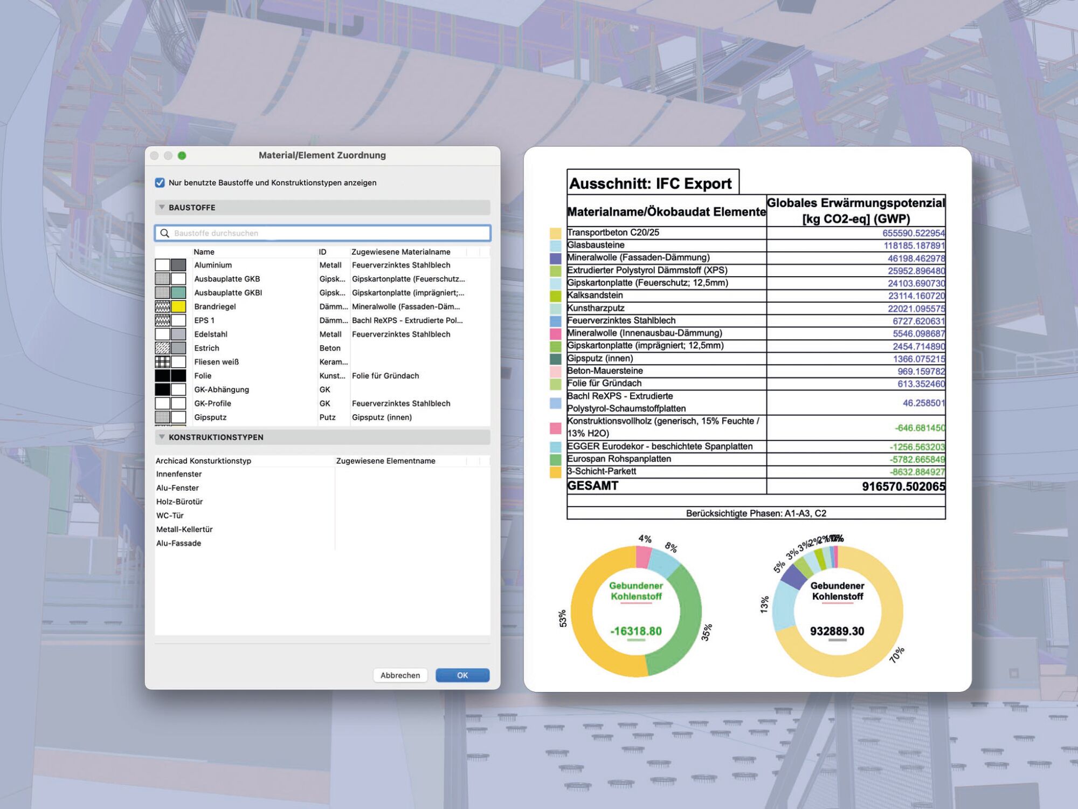The image size is (1078, 809).
Task: Click Archicad Konsturktionstyp column header
Action: [203, 461]
